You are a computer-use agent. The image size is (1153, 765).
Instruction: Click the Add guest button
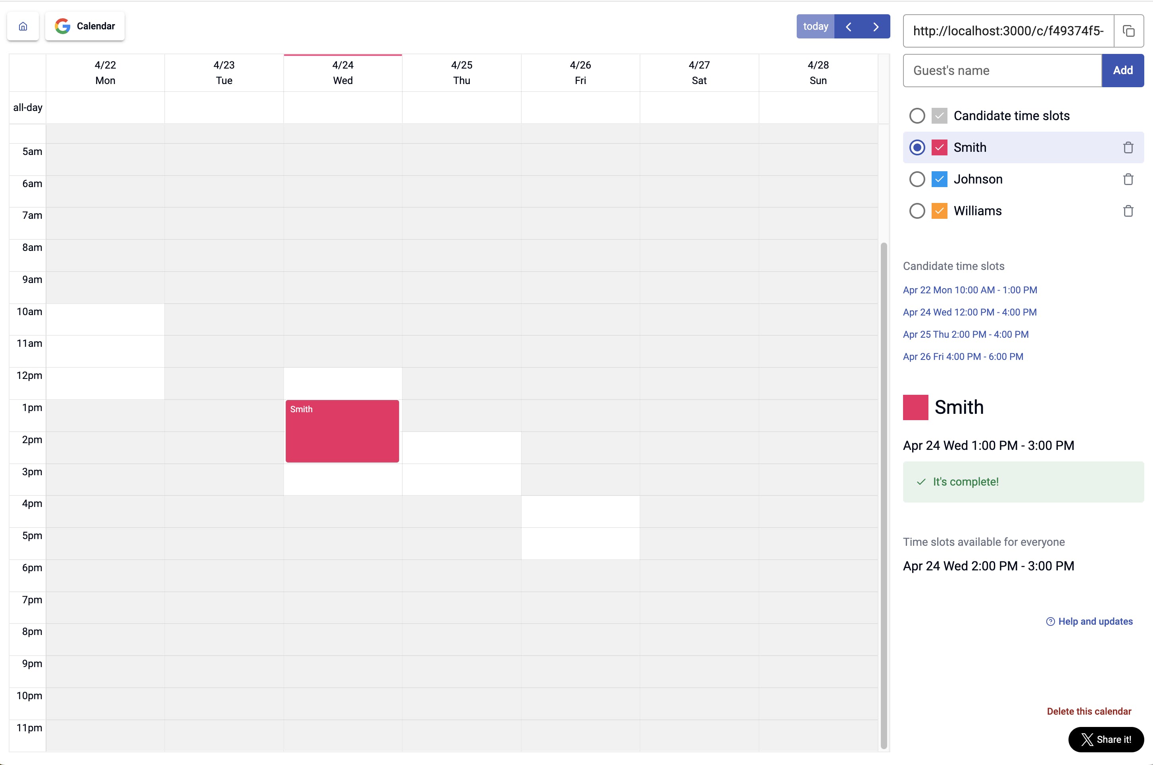tap(1123, 70)
